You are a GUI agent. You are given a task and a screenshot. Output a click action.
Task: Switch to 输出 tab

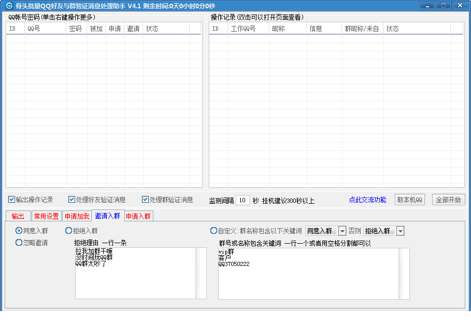(18, 216)
